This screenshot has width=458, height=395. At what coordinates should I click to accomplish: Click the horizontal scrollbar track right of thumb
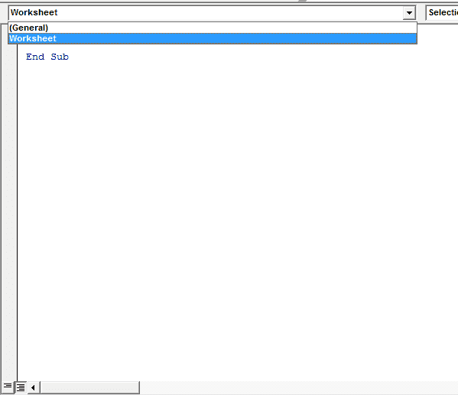pyautogui.click(x=298, y=387)
